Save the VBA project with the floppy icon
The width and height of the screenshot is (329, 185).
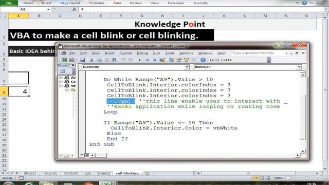coord(83,60)
